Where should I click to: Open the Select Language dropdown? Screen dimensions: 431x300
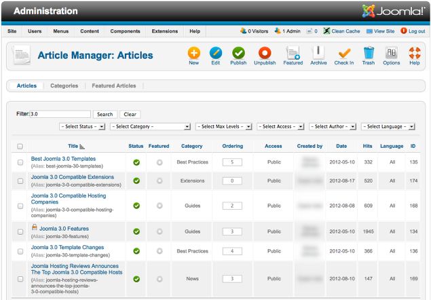pyautogui.click(x=388, y=126)
